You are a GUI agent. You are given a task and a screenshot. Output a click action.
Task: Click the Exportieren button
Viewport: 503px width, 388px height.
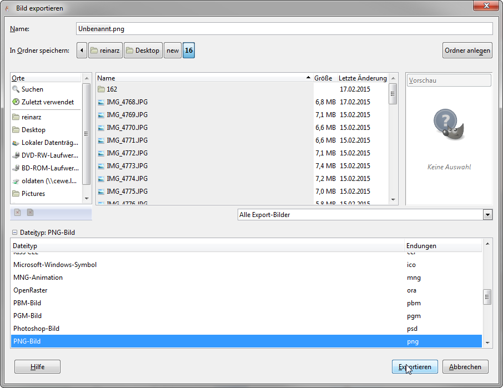(415, 366)
